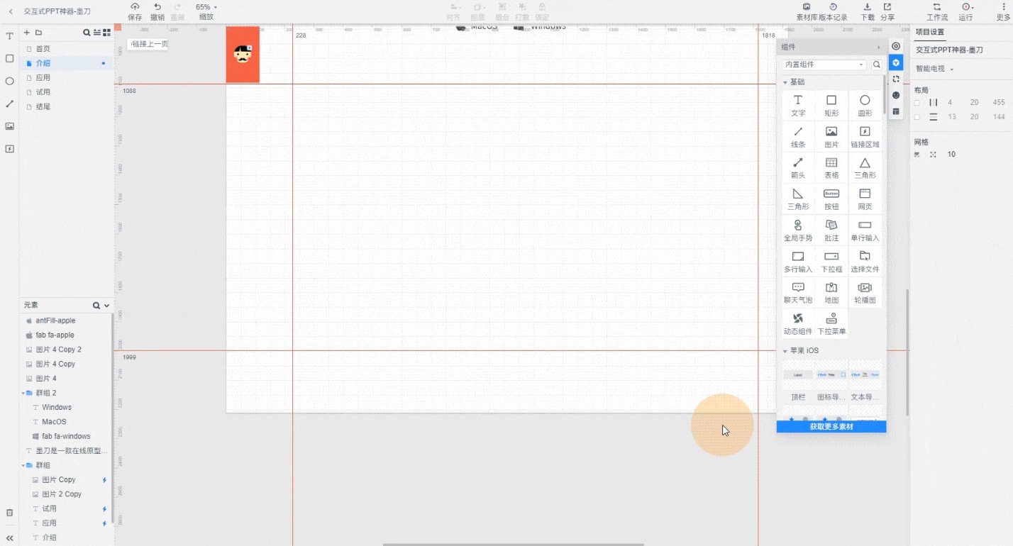Select the Rectangle tool in the left toolbar
Viewport: 1013px width, 546px height.
click(10, 59)
